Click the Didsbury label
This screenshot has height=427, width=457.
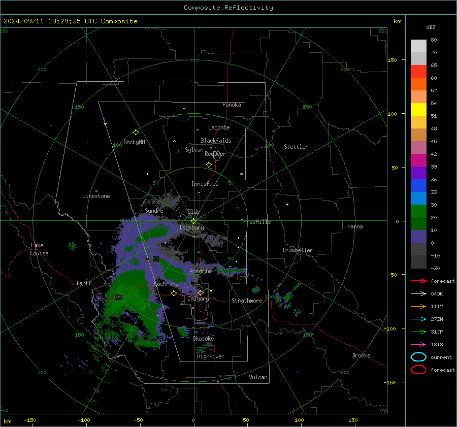pos(192,227)
